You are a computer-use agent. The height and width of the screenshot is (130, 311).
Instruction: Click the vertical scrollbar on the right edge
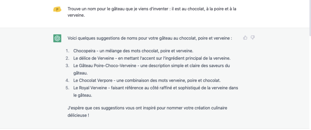click(x=310, y=18)
